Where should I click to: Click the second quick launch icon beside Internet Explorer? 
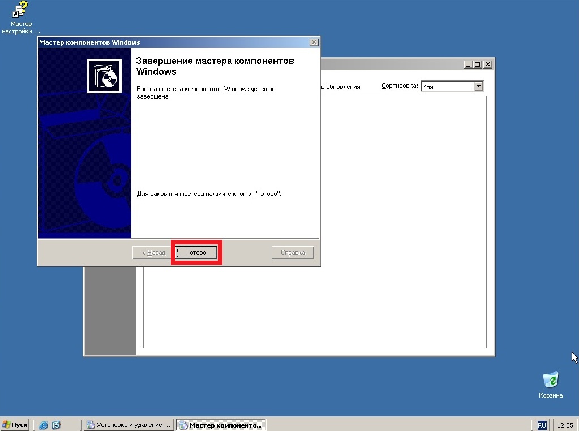pyautogui.click(x=56, y=425)
